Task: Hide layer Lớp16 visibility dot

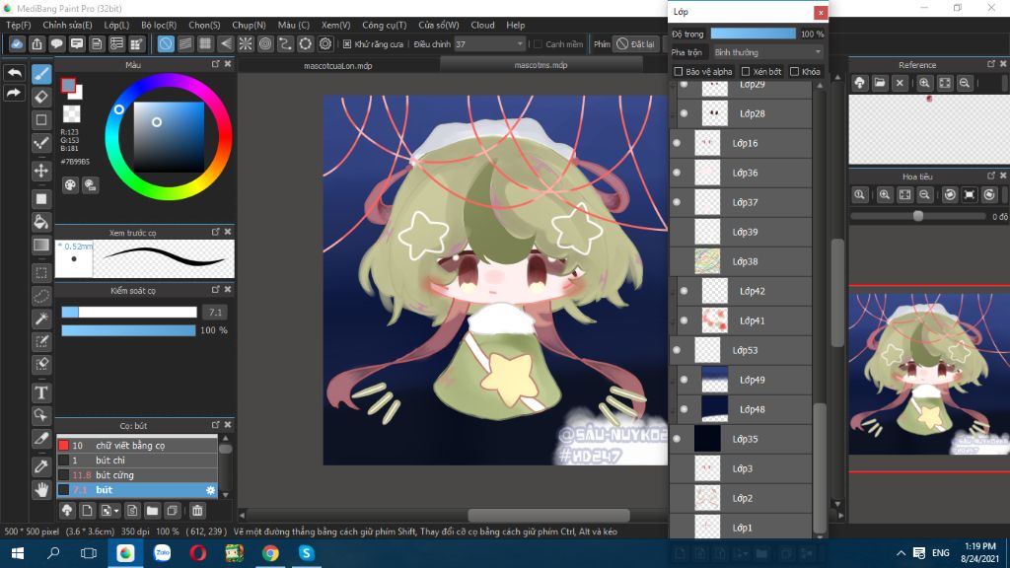Action: pos(677,143)
